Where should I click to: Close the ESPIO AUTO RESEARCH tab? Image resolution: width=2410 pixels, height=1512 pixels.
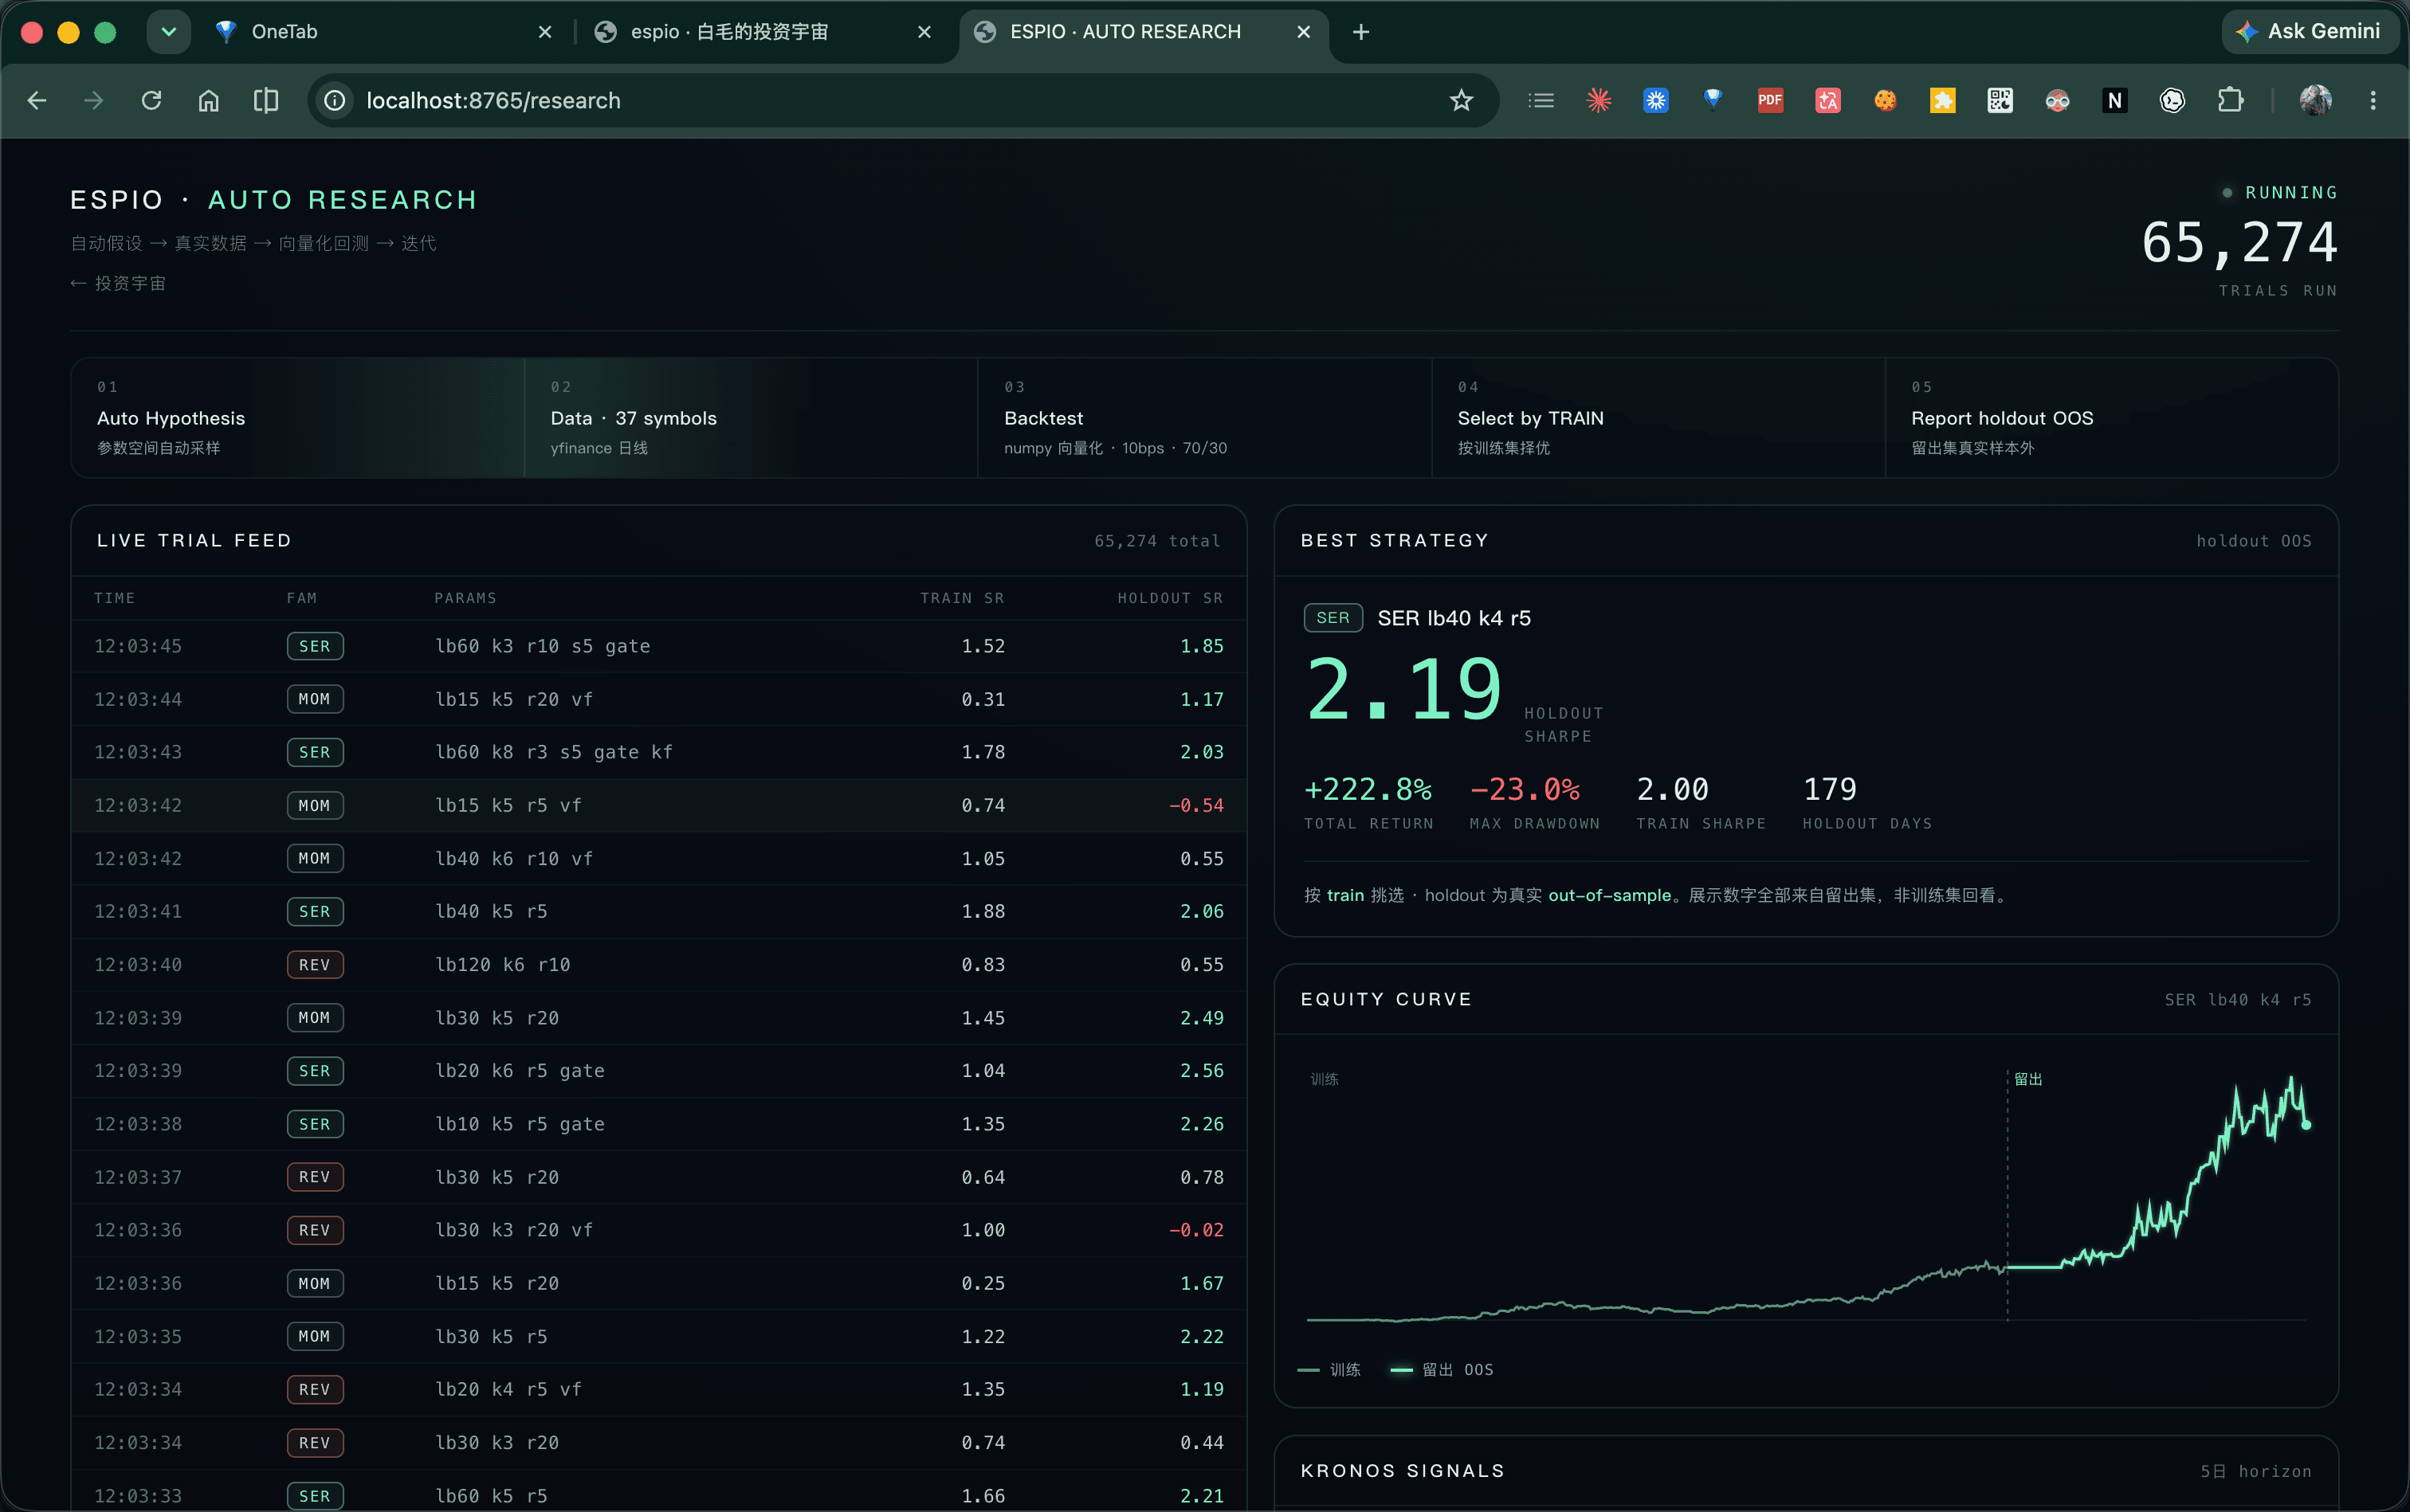(1304, 32)
